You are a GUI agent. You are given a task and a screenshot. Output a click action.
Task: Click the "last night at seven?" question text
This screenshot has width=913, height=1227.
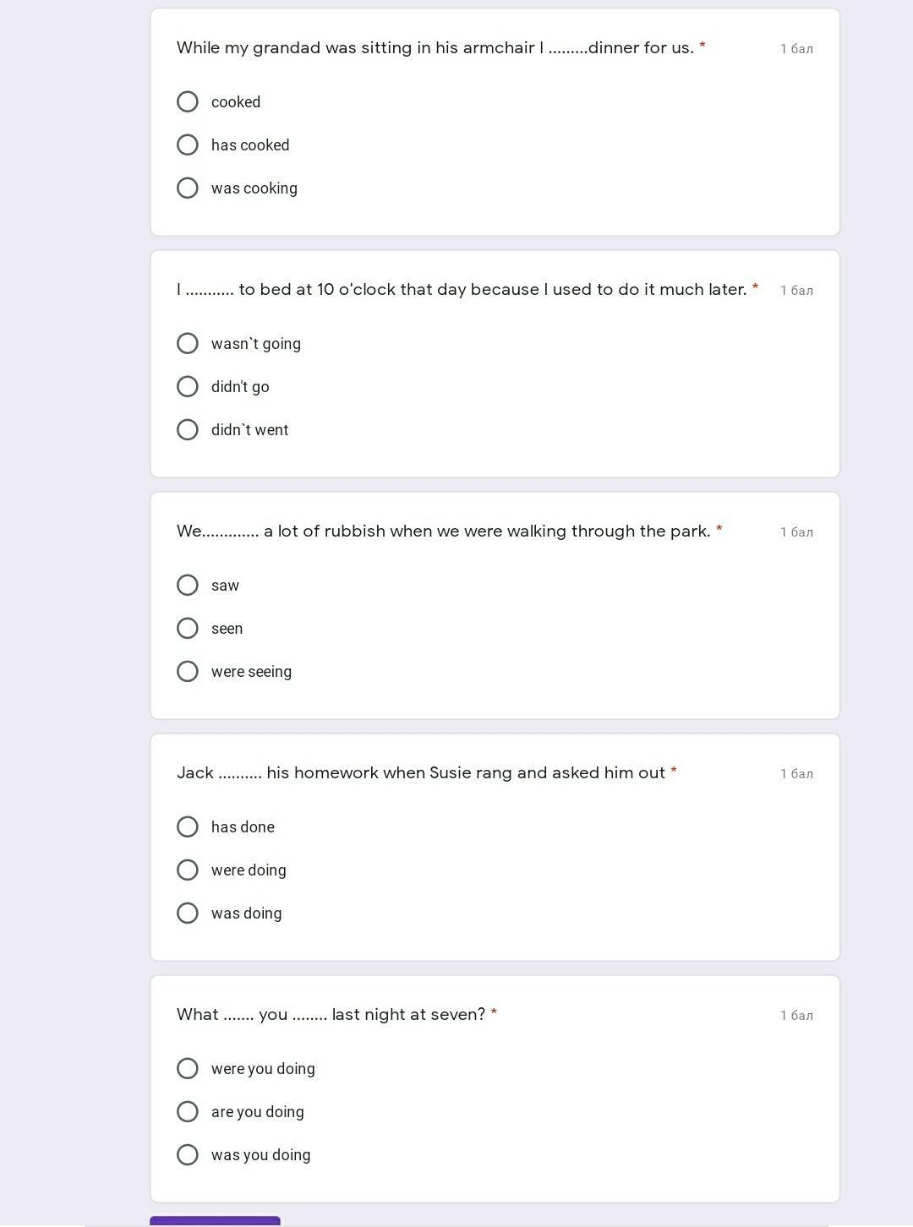tap(331, 1015)
